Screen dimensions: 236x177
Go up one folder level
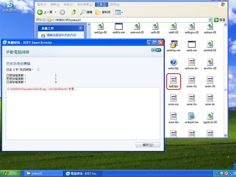tap(74, 12)
